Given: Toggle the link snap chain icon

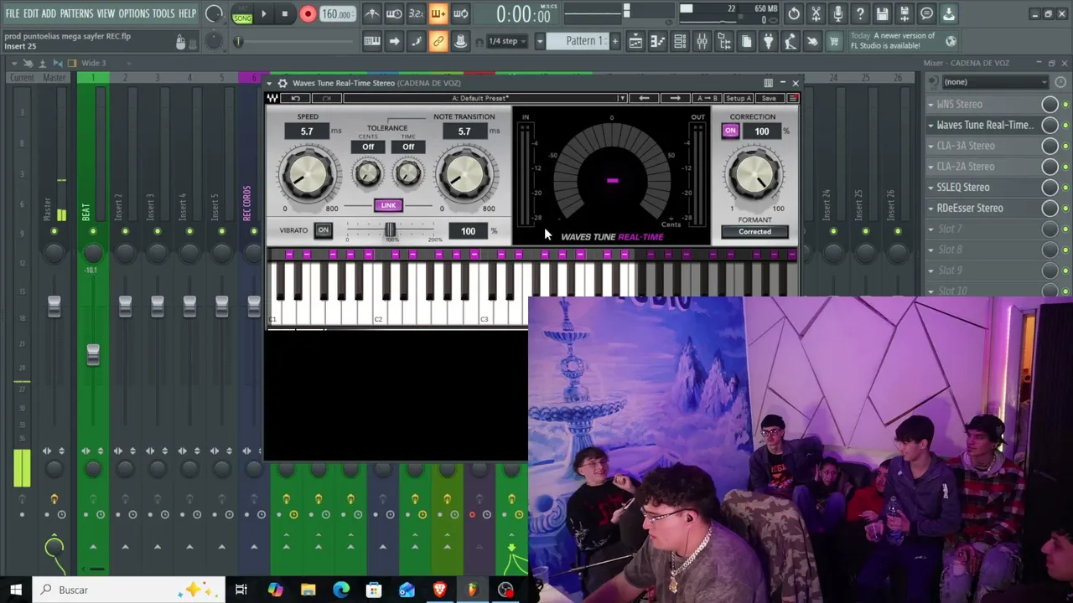Looking at the screenshot, I should pyautogui.click(x=438, y=41).
